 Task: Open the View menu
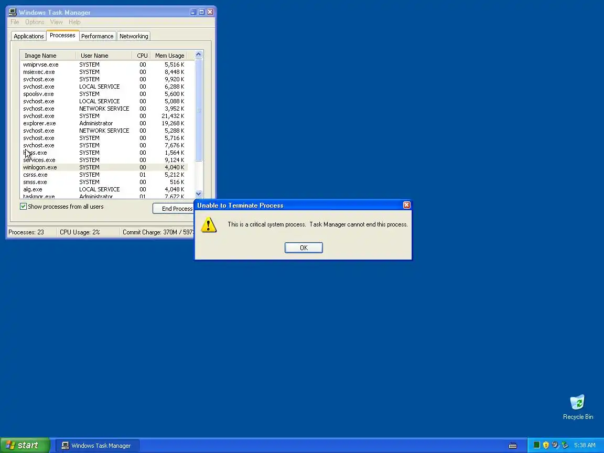tap(56, 22)
